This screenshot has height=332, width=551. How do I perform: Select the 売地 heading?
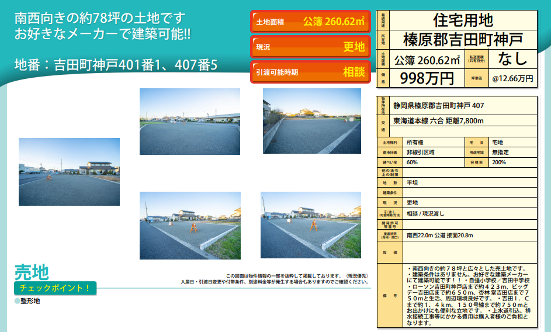(x=32, y=272)
